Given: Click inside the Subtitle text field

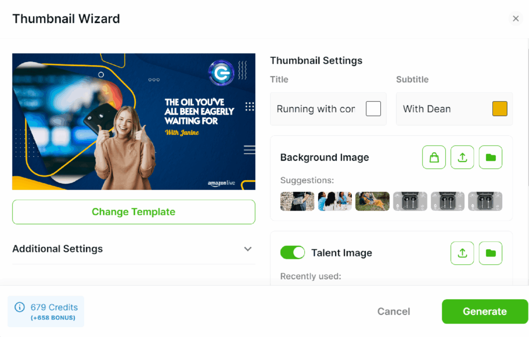Looking at the screenshot, I should (439, 109).
